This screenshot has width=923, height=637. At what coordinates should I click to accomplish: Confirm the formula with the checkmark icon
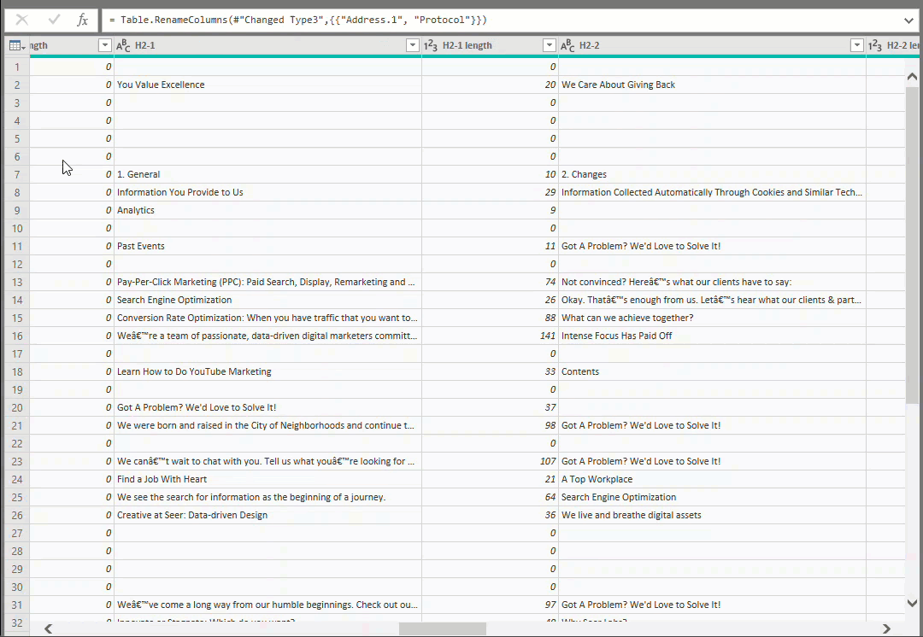point(54,20)
